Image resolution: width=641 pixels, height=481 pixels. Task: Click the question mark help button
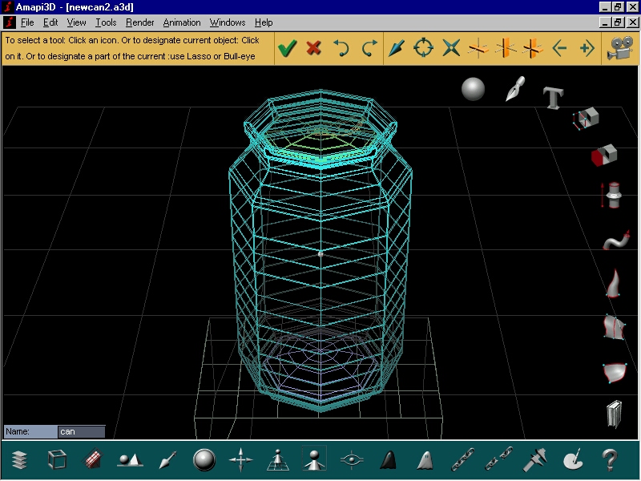click(x=610, y=460)
